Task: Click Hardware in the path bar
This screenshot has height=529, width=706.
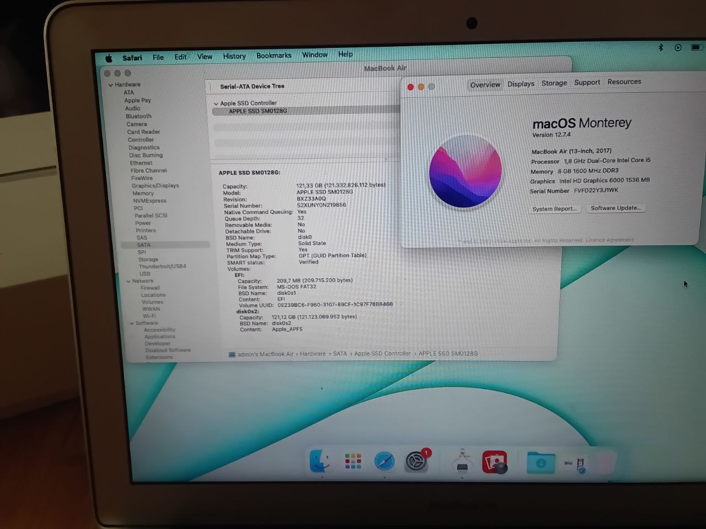Action: click(313, 354)
